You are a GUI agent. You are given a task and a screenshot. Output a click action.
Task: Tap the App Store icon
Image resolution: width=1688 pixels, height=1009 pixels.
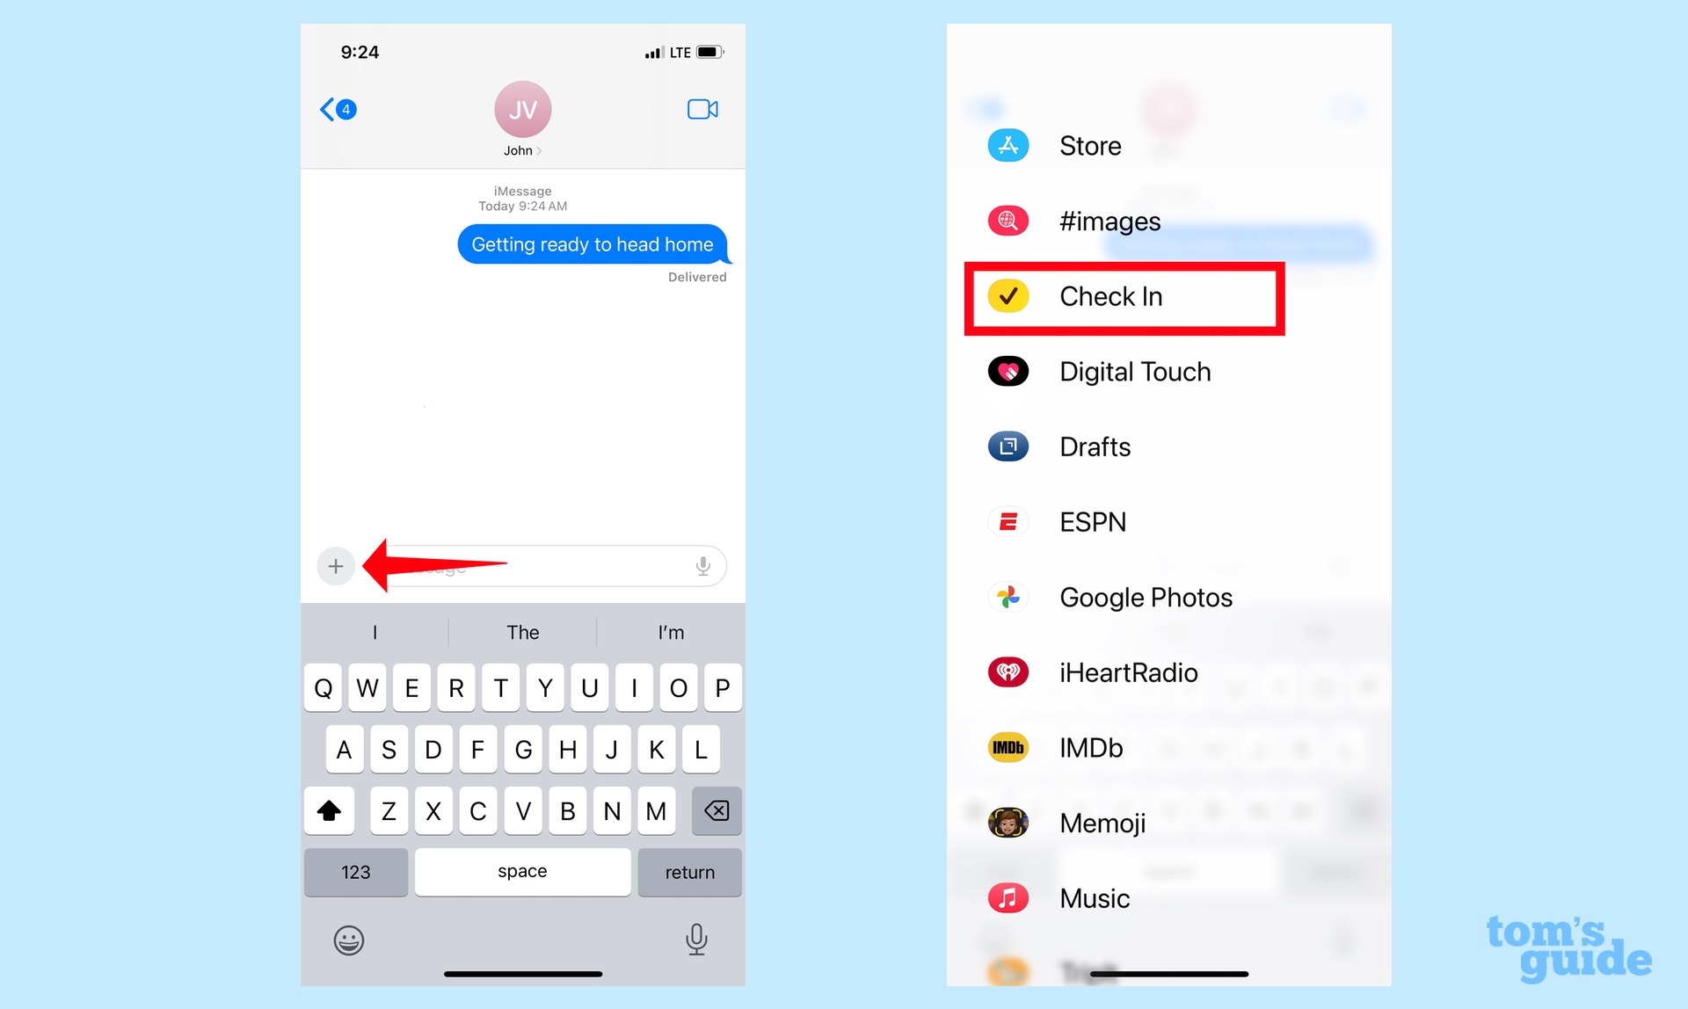tap(1010, 144)
